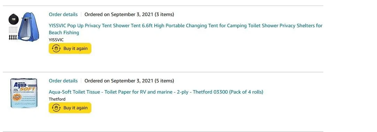Click the YISSVIC brand name text
This screenshot has height=132, width=377.
[x=56, y=40]
